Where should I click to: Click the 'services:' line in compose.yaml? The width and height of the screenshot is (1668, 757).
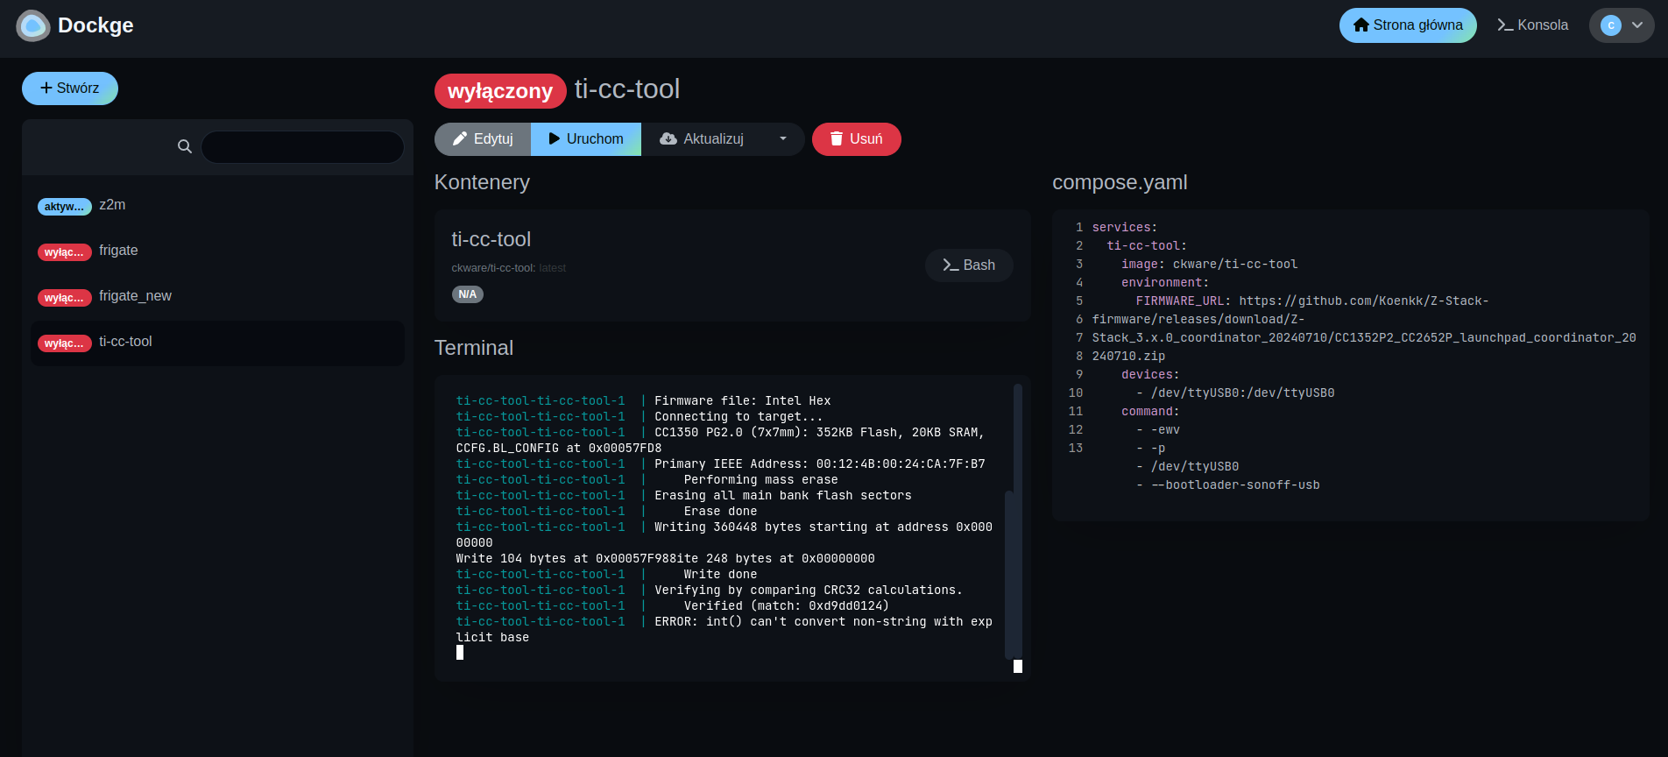point(1124,228)
